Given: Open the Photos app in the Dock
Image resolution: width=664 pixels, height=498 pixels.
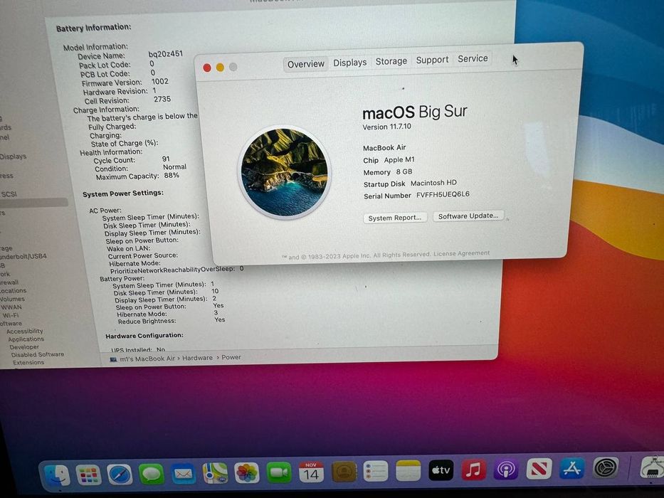Looking at the screenshot, I should point(247,472).
